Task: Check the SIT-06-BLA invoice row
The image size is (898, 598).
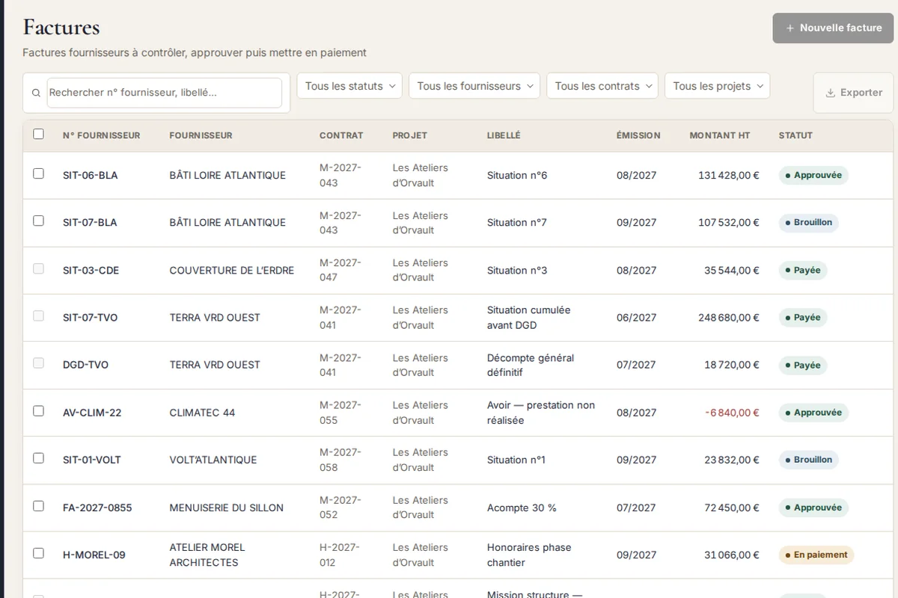Action: pyautogui.click(x=38, y=173)
